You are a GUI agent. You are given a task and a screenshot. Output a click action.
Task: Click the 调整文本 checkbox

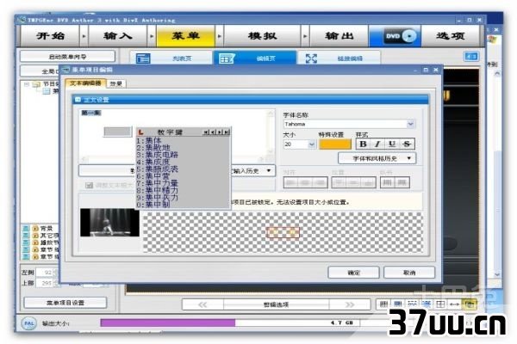tap(89, 186)
